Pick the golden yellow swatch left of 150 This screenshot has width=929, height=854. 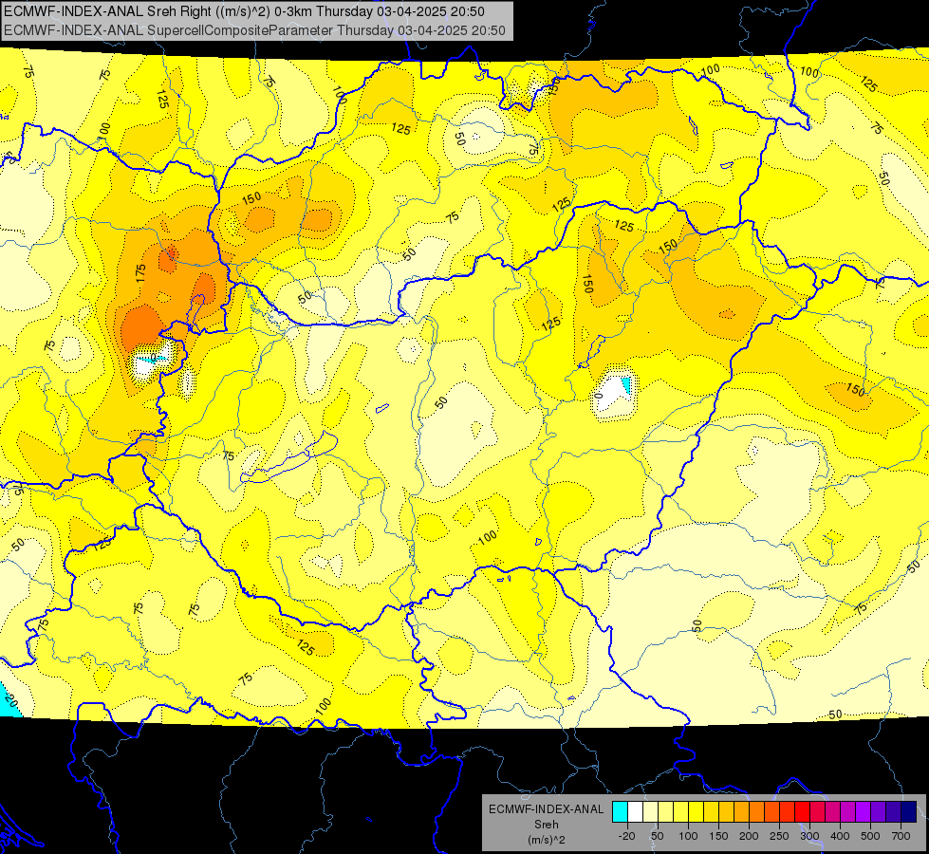point(711,812)
